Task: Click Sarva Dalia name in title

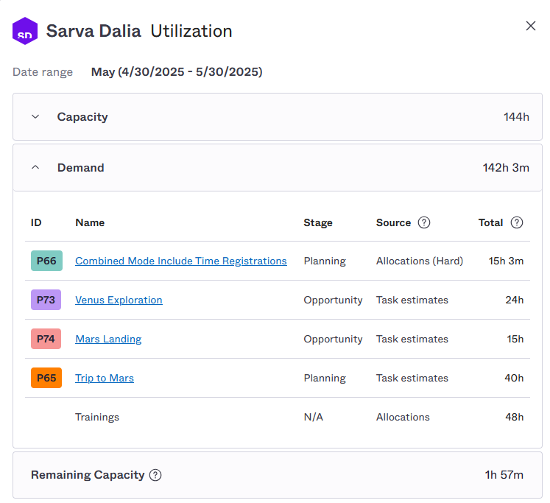Action: (x=94, y=31)
